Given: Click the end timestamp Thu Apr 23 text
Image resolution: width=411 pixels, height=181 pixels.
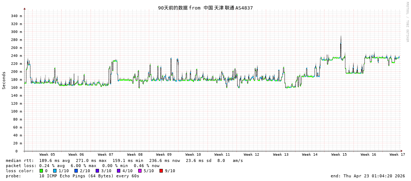Looking at the screenshot, I should point(368,176).
